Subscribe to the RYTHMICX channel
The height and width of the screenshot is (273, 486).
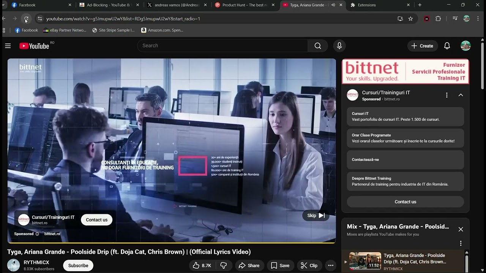(78, 265)
